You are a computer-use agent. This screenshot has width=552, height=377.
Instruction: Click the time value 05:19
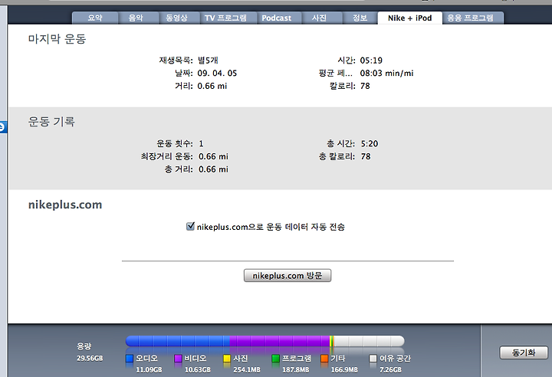pyautogui.click(x=371, y=61)
